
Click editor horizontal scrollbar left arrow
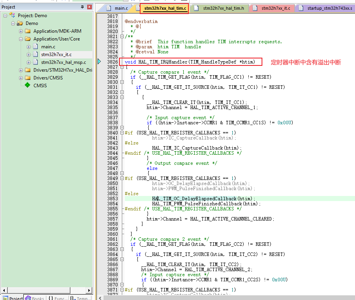[100, 298]
